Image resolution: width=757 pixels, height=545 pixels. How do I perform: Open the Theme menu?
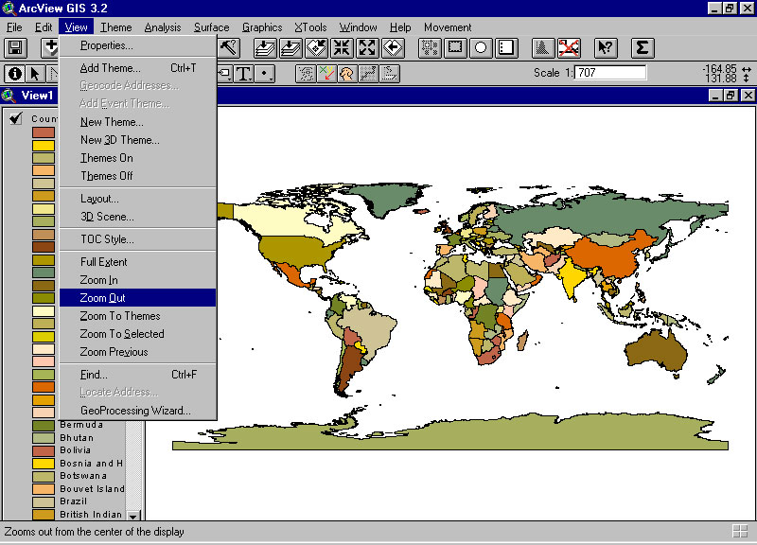(116, 27)
